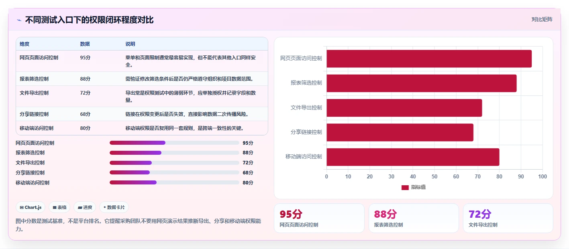Click the 报表筛选控制 bar in the chart
The width and height of the screenshot is (569, 249).
pyautogui.click(x=421, y=83)
